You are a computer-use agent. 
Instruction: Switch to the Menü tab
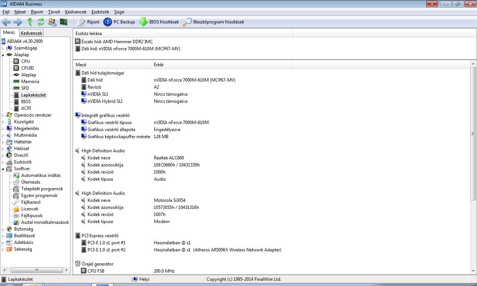[9, 32]
